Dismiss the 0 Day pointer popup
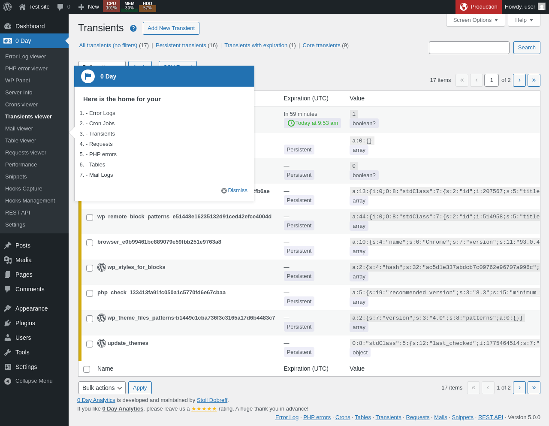The image size is (549, 426). pyautogui.click(x=234, y=190)
